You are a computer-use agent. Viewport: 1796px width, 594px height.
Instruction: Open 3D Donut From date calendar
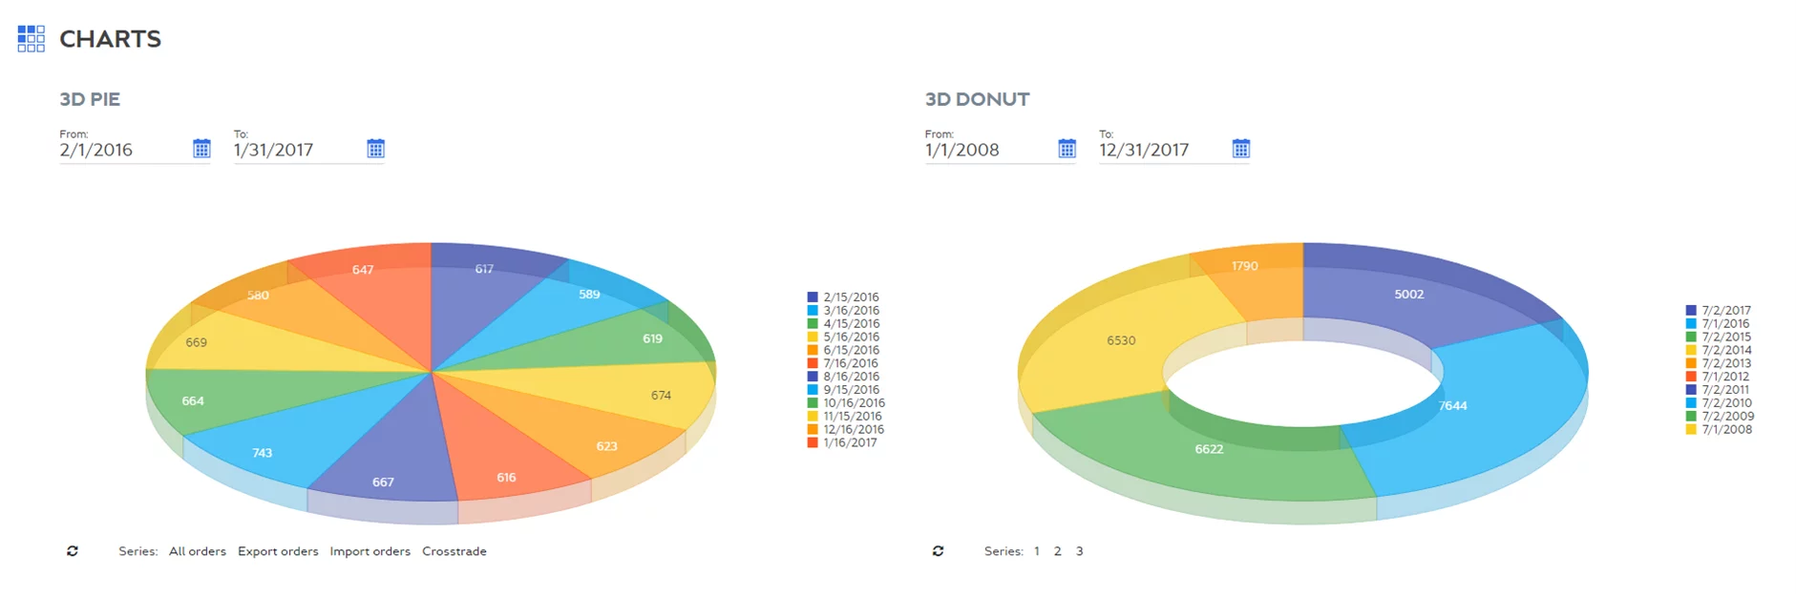coord(1067,149)
